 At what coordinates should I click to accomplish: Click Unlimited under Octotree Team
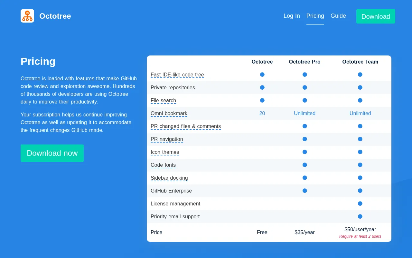tap(360, 114)
